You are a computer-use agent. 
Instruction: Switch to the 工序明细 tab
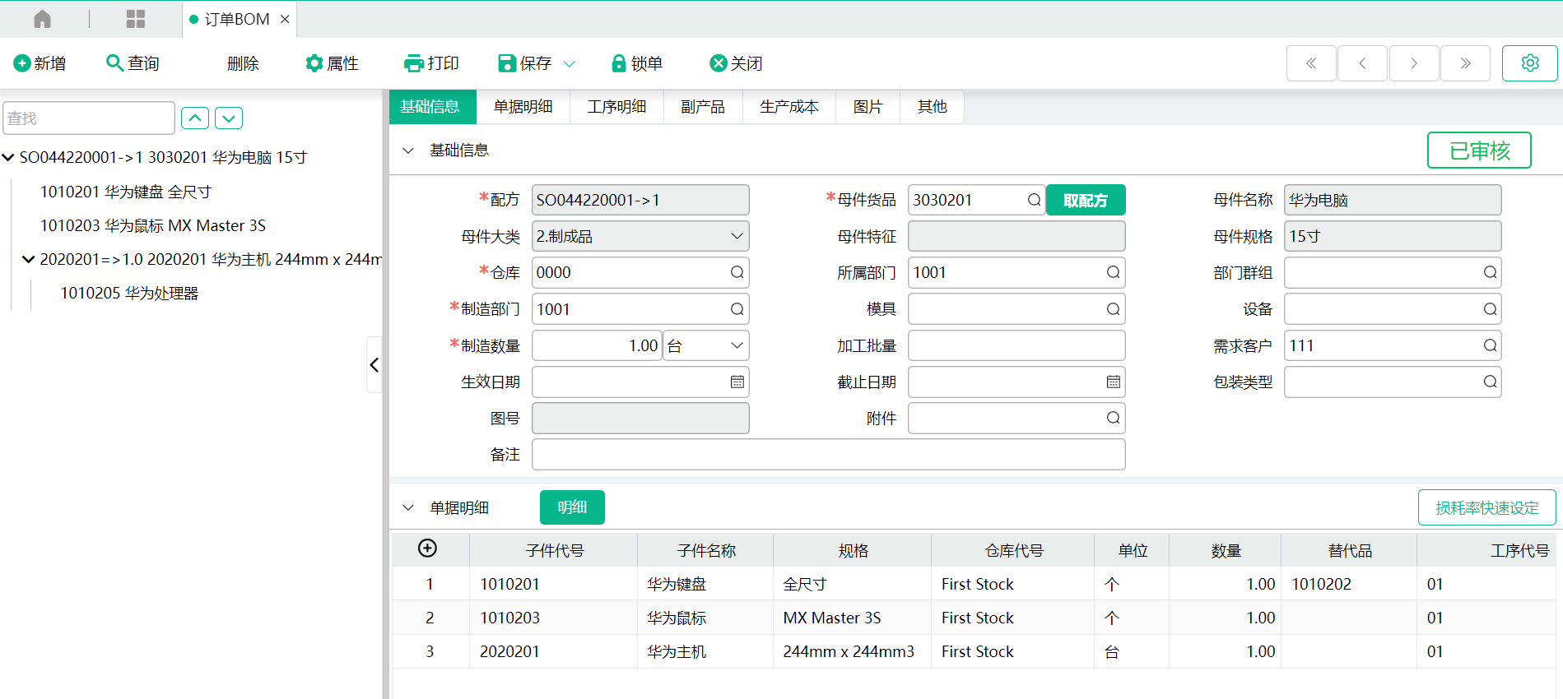coord(616,107)
